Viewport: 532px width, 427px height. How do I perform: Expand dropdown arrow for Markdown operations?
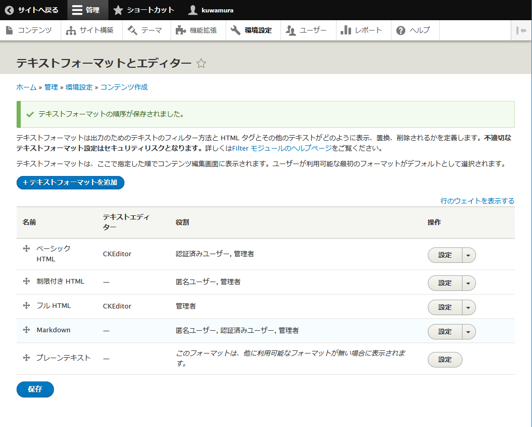468,332
